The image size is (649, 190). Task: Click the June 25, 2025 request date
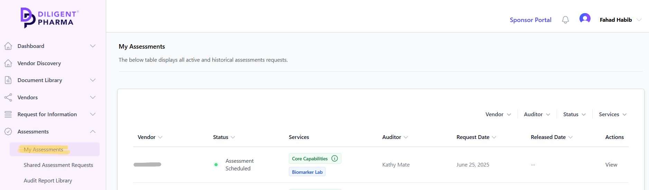(473, 165)
